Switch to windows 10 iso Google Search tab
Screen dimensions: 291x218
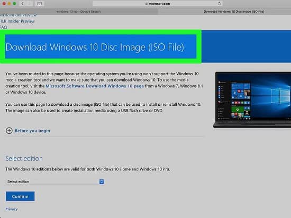pyautogui.click(x=78, y=12)
